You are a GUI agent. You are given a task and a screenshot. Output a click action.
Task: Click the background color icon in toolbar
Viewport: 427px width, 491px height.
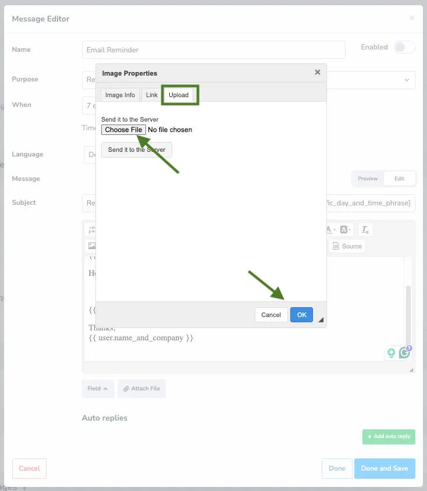tap(344, 229)
